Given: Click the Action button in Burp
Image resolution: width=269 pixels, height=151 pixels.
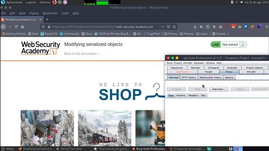Looking at the screenshot, I should click(240, 89).
